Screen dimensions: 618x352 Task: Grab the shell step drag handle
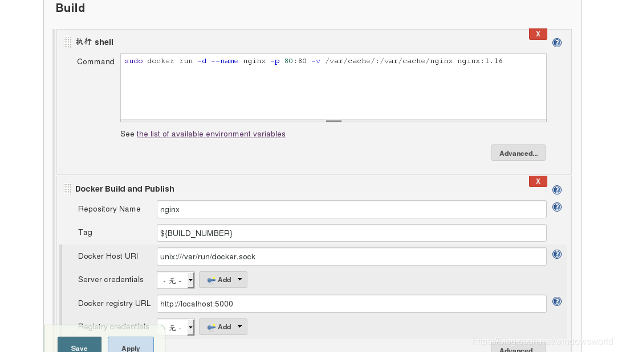67,42
